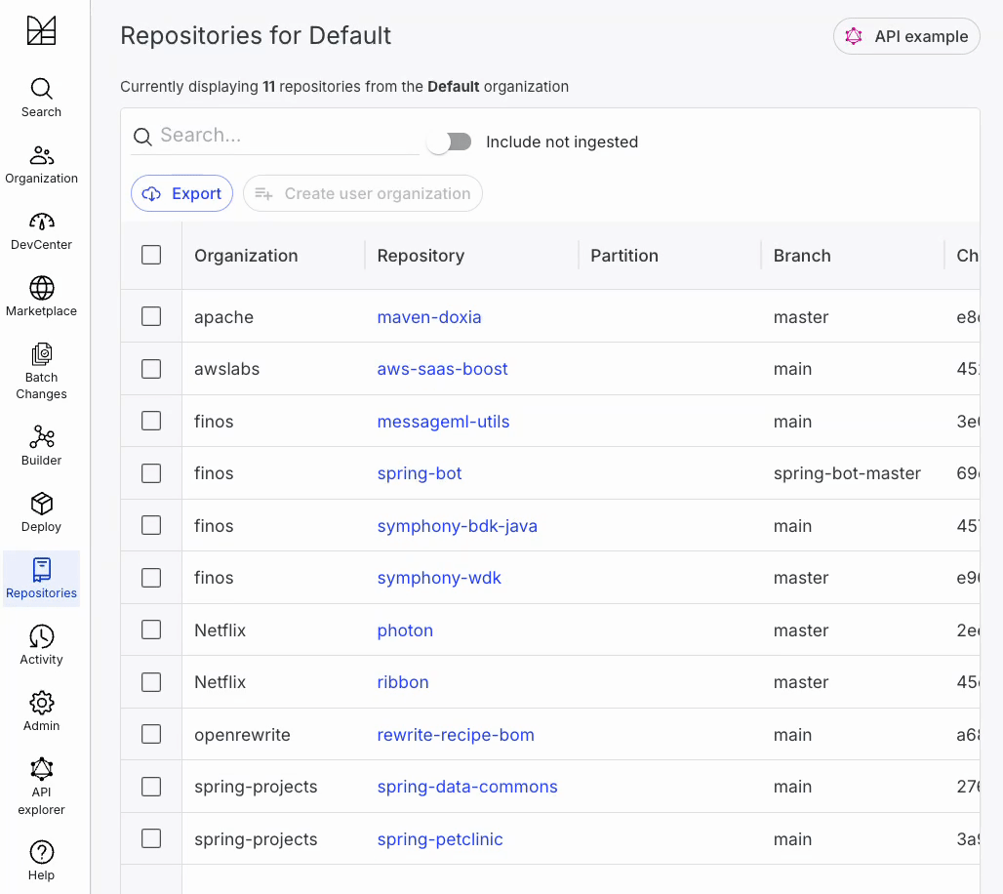Click the Export button

pos(181,193)
